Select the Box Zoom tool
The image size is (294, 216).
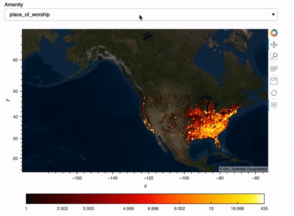click(x=274, y=57)
